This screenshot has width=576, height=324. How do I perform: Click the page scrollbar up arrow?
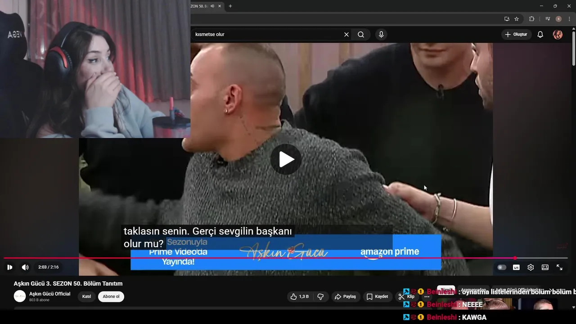[x=573, y=30]
